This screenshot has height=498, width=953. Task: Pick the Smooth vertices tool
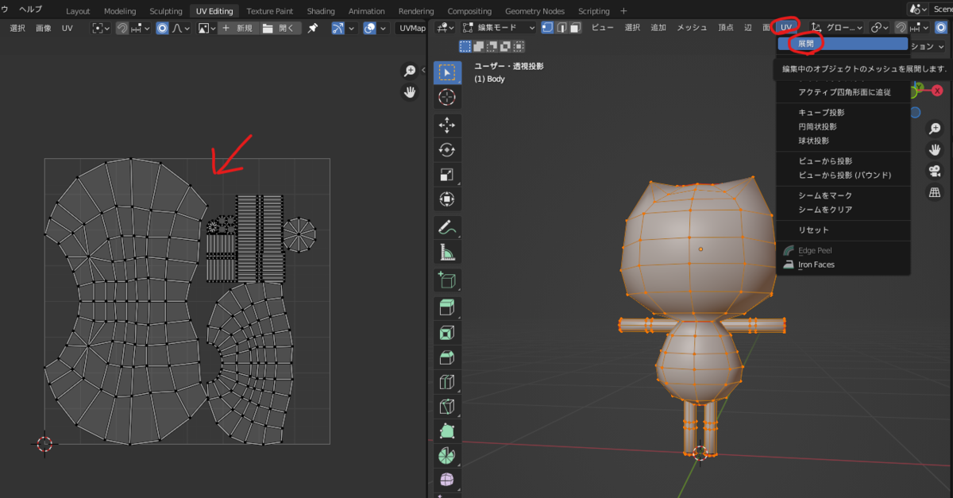(447, 480)
